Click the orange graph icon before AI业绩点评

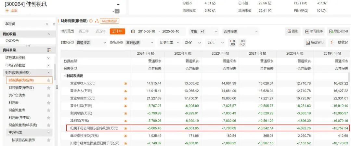[97, 21]
